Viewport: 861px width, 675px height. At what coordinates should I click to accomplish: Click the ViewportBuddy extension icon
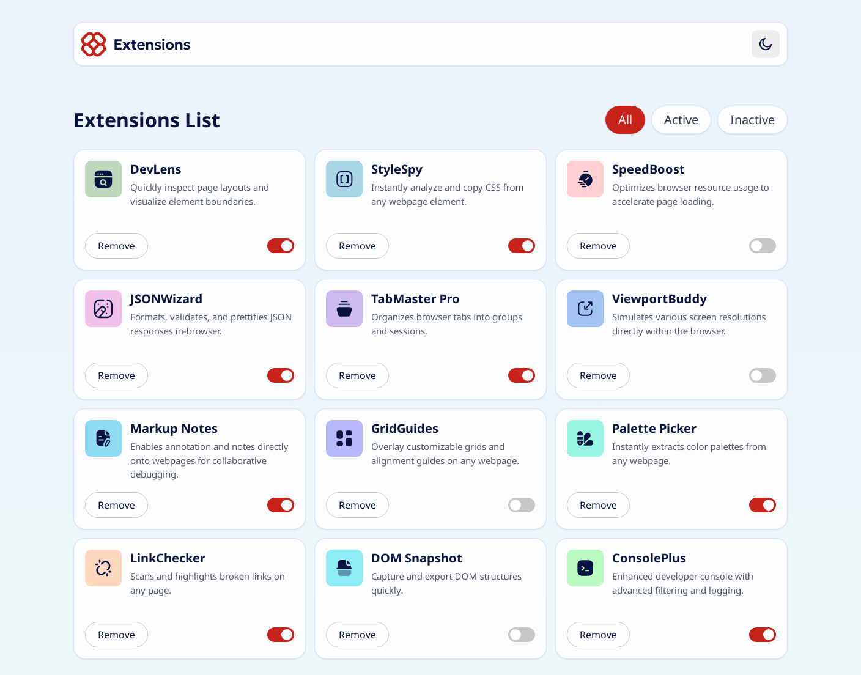tap(585, 309)
